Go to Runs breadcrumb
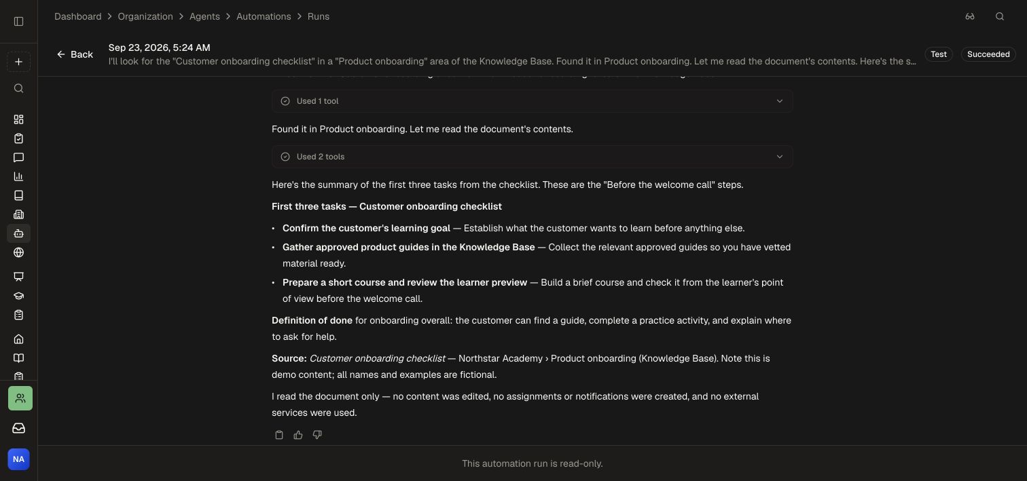This screenshot has width=1027, height=481. 319,16
